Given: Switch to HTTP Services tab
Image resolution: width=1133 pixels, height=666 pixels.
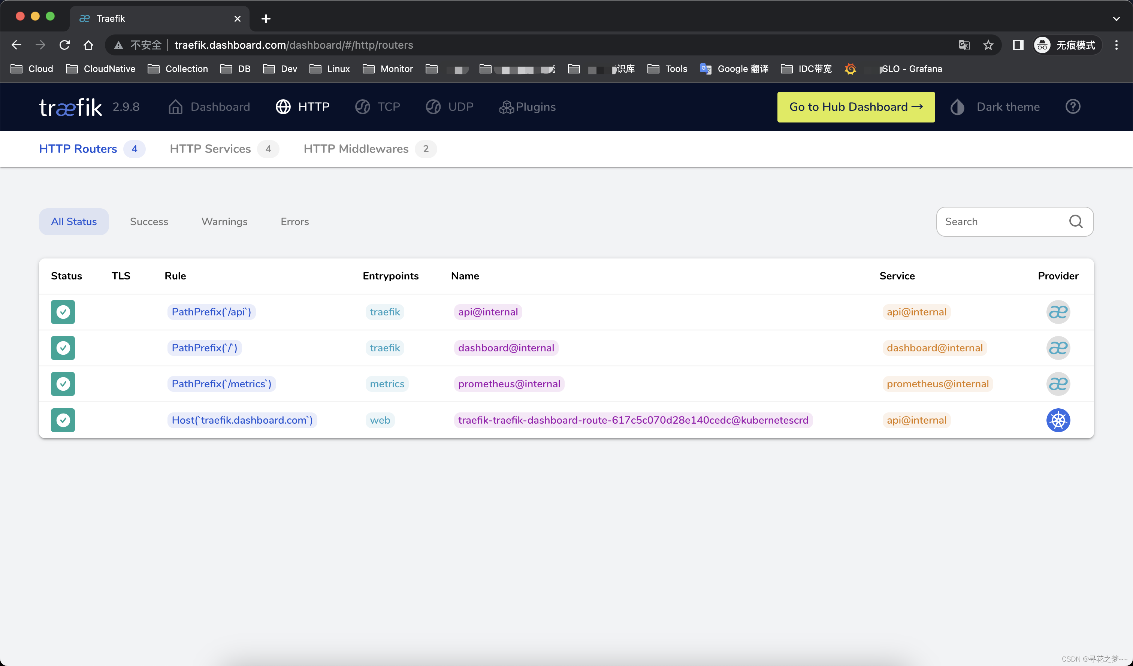Looking at the screenshot, I should coord(211,149).
